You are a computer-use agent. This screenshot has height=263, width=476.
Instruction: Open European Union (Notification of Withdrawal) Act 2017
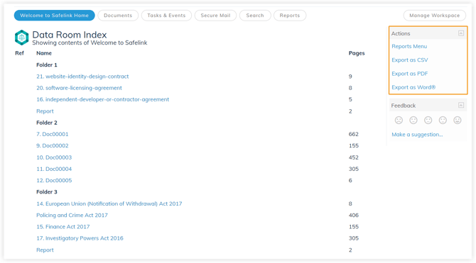[x=109, y=203]
